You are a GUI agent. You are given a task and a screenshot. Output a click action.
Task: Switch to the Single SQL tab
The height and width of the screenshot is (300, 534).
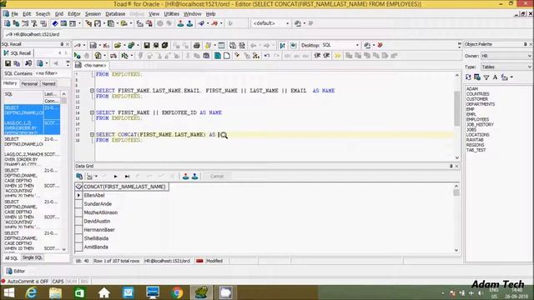pyautogui.click(x=33, y=257)
